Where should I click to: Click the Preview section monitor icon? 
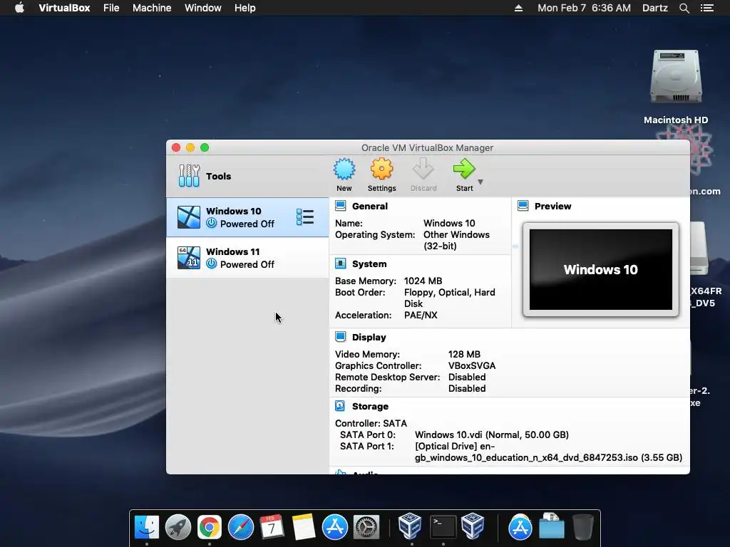523,206
